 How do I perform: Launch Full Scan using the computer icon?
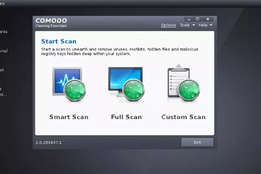[x=126, y=84]
